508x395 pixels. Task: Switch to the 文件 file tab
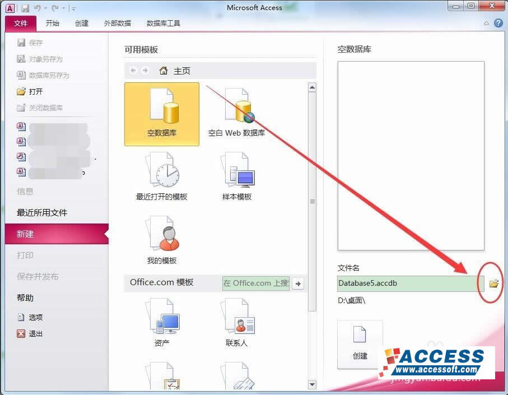click(21, 24)
